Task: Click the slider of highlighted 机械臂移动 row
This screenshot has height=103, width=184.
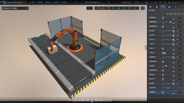Action: pos(168,92)
